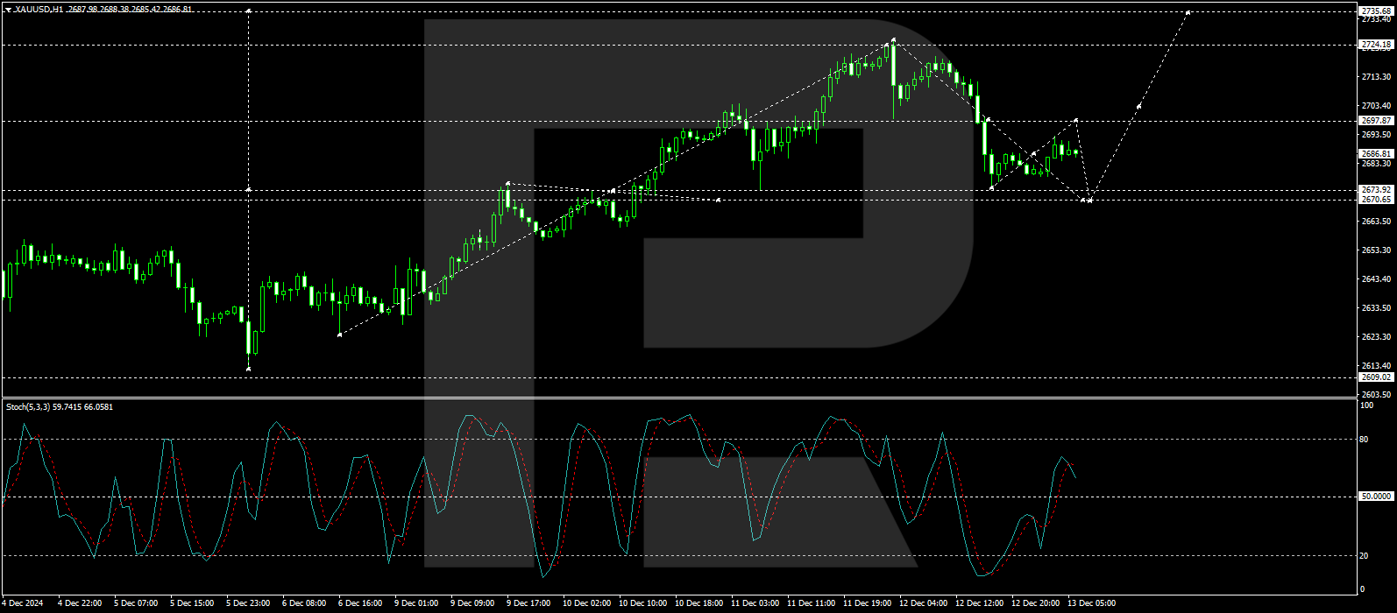Click the 12 Dec 12:00 time label
The width and height of the screenshot is (1397, 613).
979,603
